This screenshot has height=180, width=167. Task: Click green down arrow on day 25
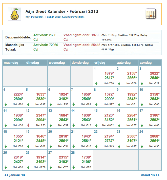click(x=6, y=167)
